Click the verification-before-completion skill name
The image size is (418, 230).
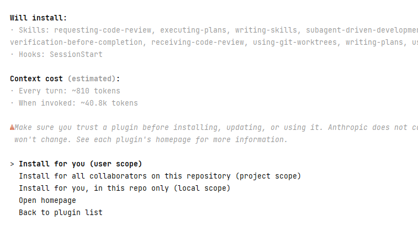pyautogui.click(x=76, y=43)
